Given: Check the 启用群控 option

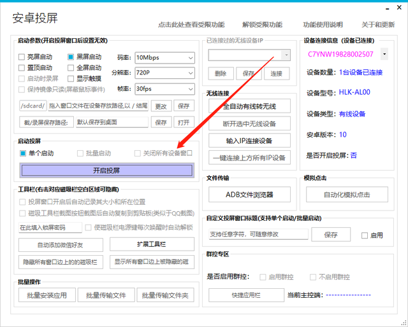Looking at the screenshot, I should click(x=263, y=277).
